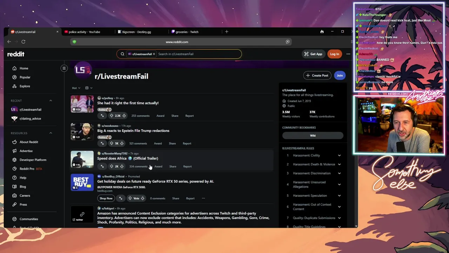Viewport: 449px width, 253px height.
Task: Click Shop Now on Best Buy ad
Action: 106,198
